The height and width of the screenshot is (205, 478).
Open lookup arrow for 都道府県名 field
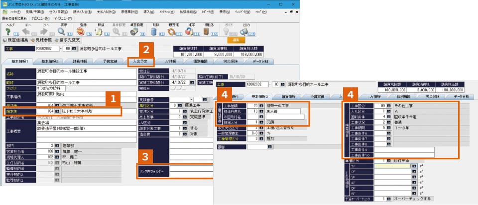261,111
